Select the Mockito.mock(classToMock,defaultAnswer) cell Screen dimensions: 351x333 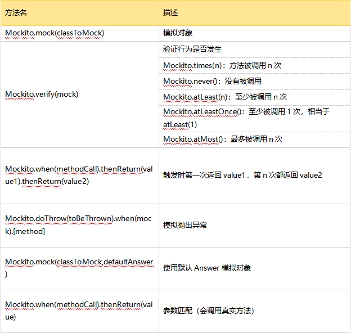[79, 268]
